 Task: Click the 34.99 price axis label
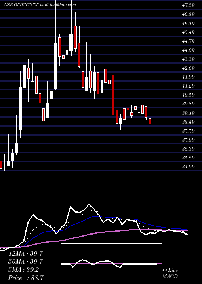click(188, 166)
